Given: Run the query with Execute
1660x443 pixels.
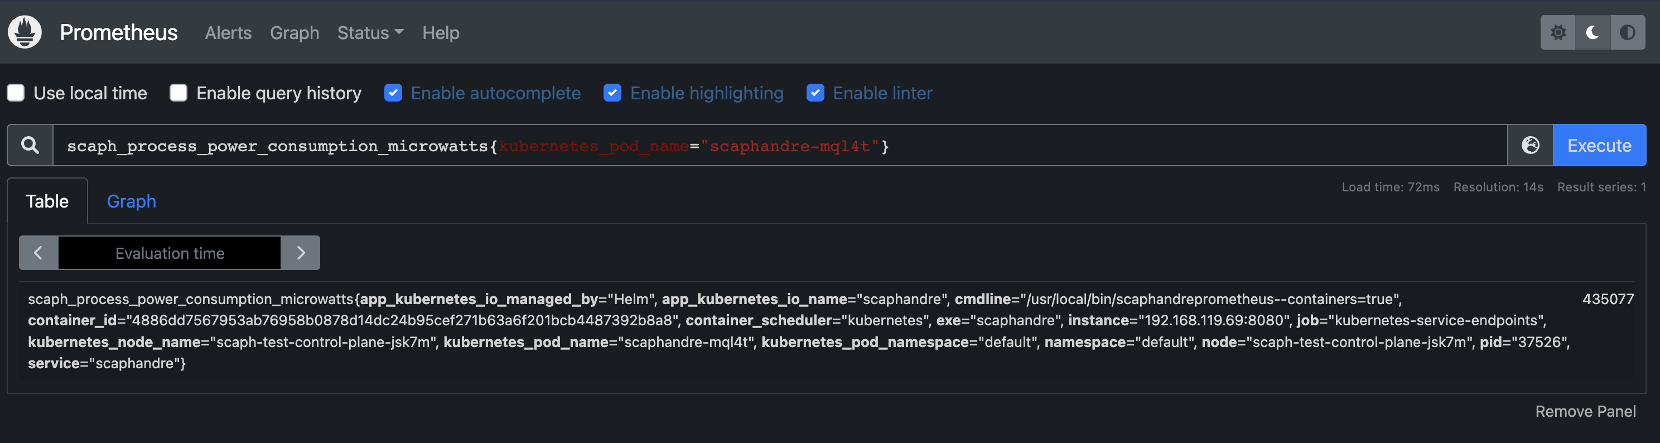Looking at the screenshot, I should (x=1599, y=145).
